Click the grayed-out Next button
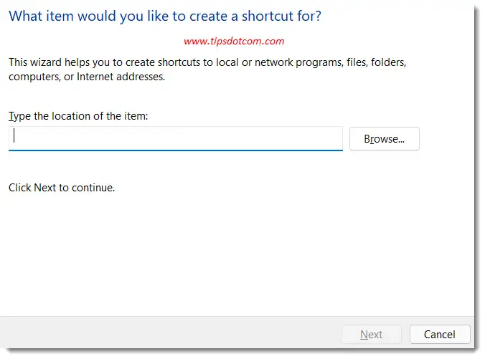Image resolution: width=485 pixels, height=359 pixels. pyautogui.click(x=371, y=334)
